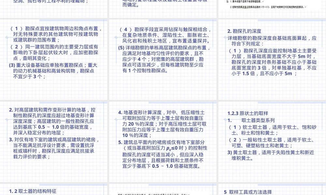Click the paragraph (1) 勘探点宜按建筑物周边和角点布置

click(55, 34)
